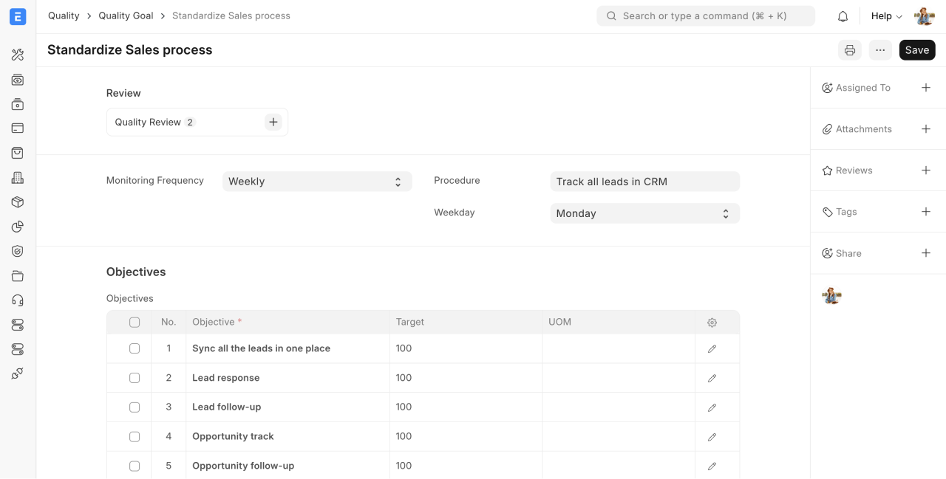Click the notifications bell icon

[x=843, y=16]
